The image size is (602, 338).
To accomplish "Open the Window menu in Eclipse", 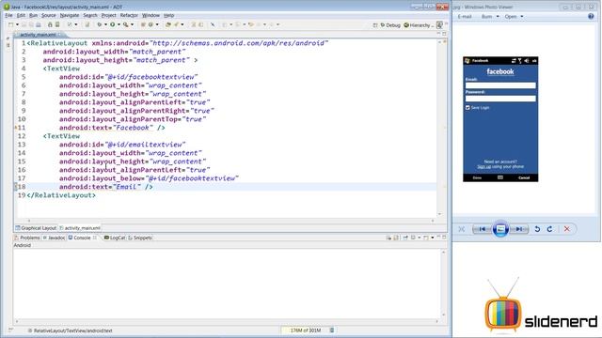I will pos(150,15).
